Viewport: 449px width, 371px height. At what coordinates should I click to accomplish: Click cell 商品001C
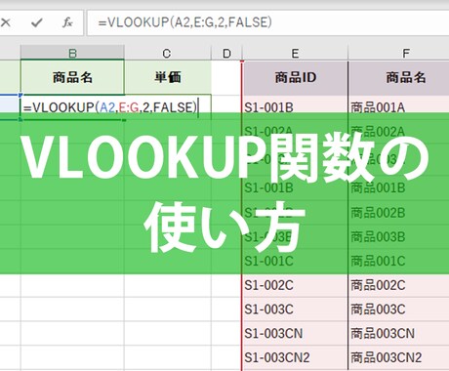coord(399,261)
